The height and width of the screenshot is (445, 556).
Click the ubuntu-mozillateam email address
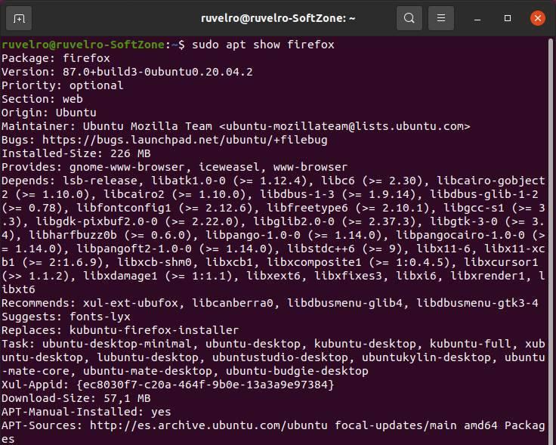pos(344,126)
